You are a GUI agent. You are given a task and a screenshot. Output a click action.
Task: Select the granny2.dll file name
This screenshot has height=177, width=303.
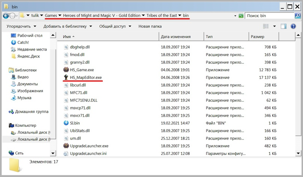[80, 62]
